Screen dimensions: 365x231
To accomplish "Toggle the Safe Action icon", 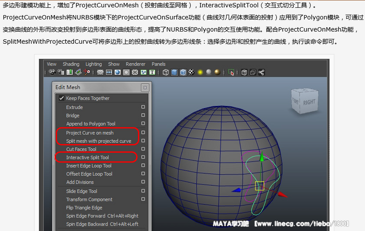I will [x=144, y=72].
